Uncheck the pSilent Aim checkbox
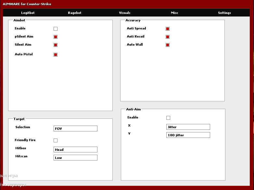254x190 pixels. [56, 37]
